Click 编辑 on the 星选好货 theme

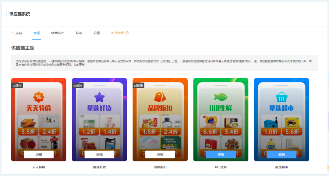point(99,154)
